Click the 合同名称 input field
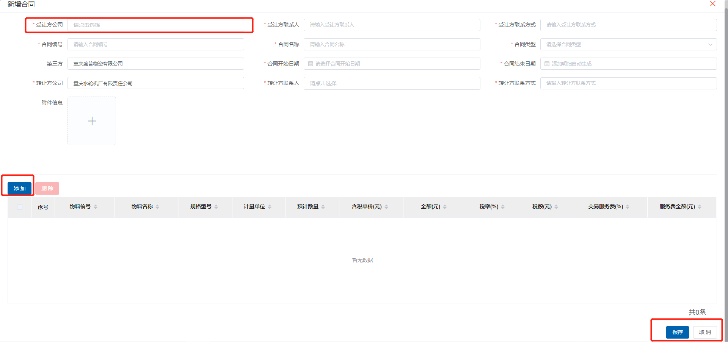 392,44
